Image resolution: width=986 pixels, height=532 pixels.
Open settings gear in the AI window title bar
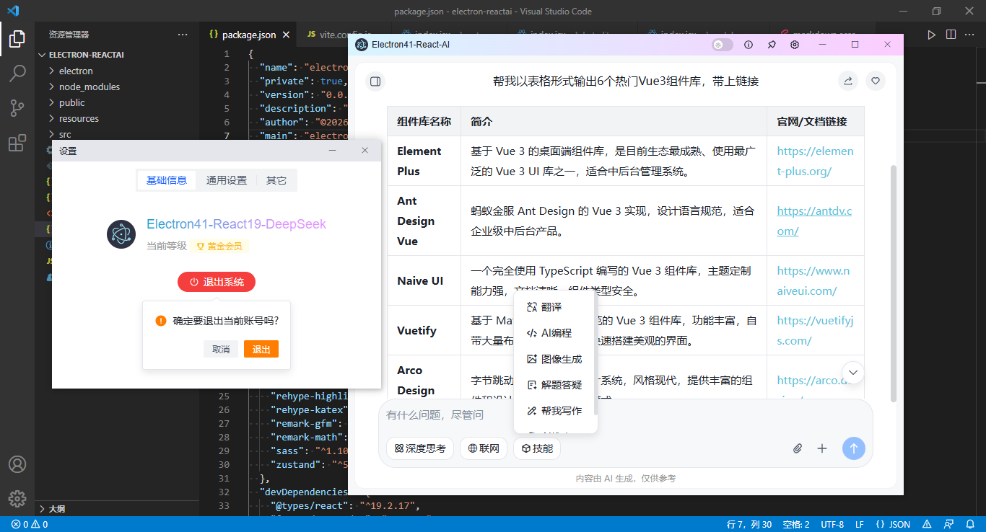point(795,45)
